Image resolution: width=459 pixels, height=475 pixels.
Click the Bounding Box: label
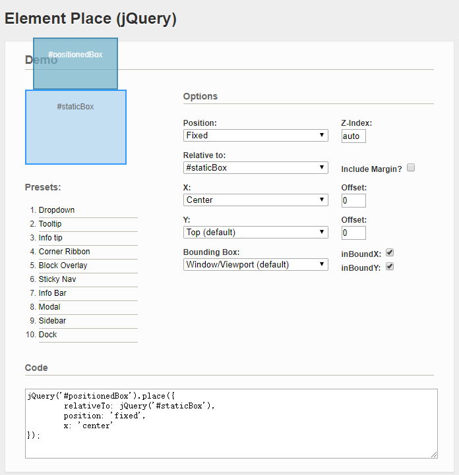[x=211, y=252]
